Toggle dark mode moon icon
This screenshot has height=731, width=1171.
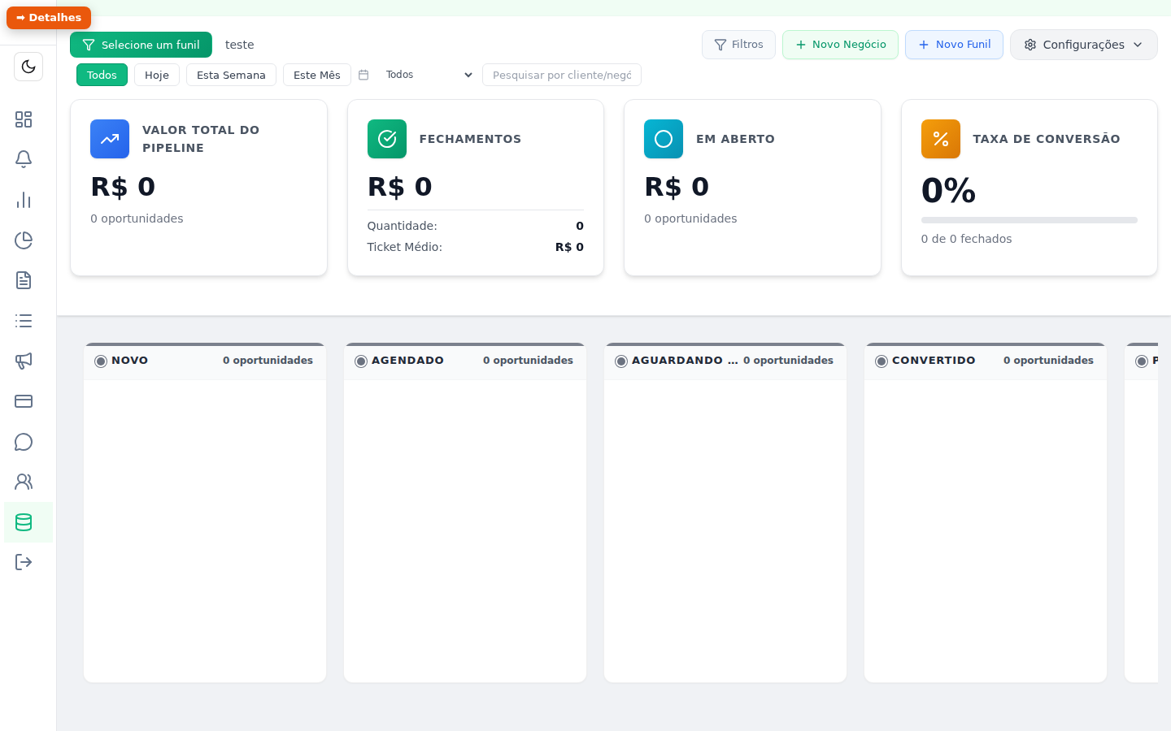pyautogui.click(x=28, y=67)
